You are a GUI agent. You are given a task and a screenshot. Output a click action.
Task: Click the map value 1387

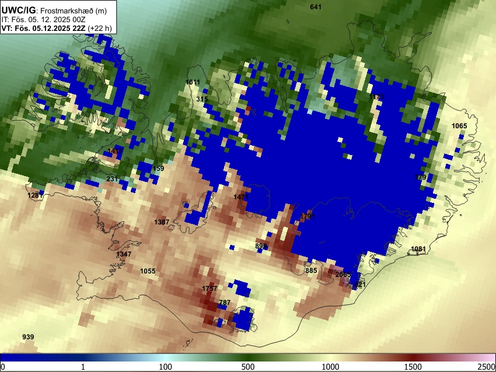tap(162, 222)
